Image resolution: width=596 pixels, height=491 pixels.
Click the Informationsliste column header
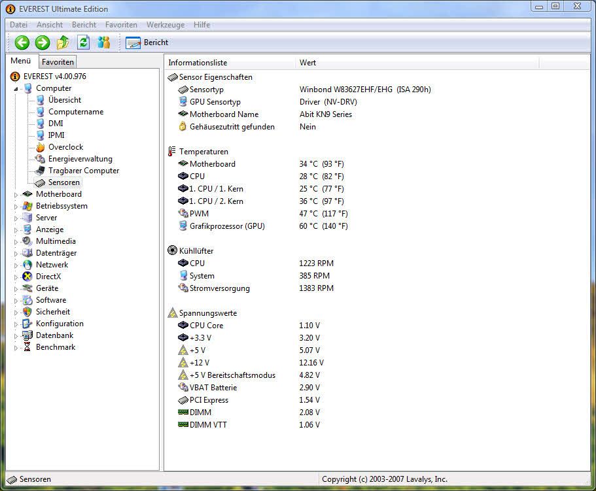click(x=230, y=63)
